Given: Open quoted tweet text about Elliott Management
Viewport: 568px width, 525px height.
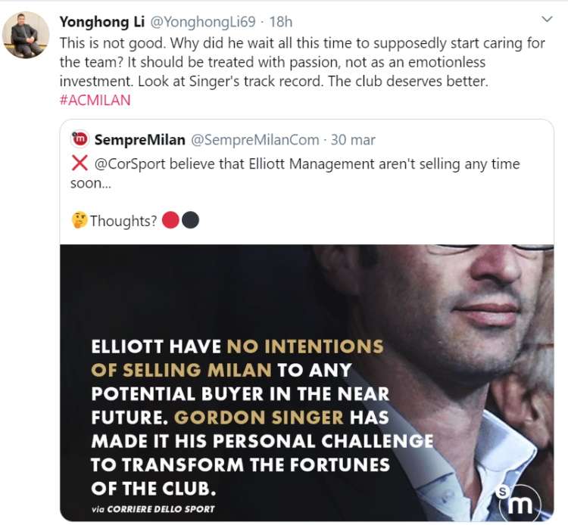Looking at the screenshot, I should 295,173.
